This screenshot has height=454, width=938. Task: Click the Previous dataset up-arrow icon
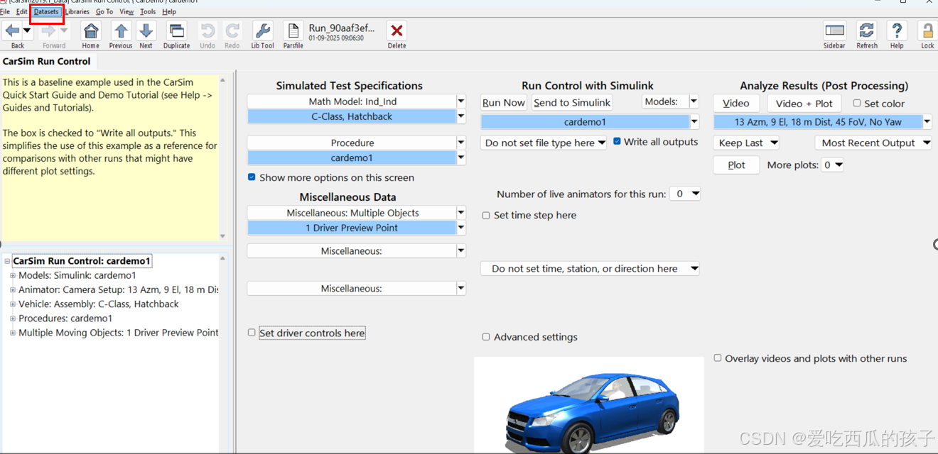coord(121,31)
